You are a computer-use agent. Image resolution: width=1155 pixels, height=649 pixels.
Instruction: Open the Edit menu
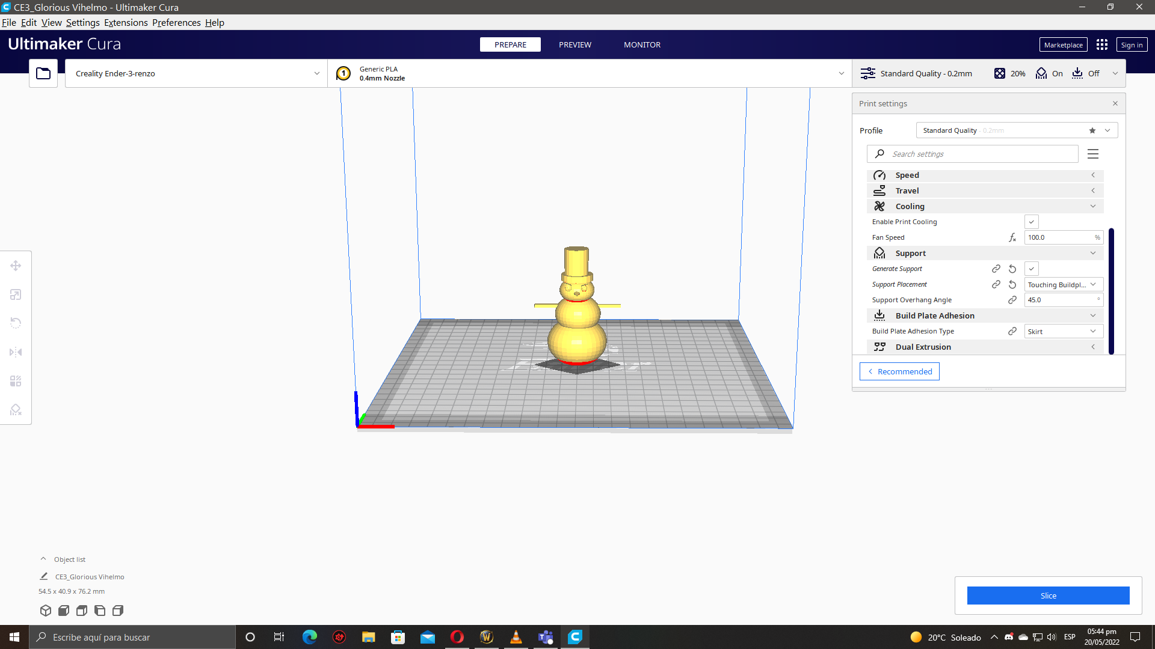click(29, 22)
